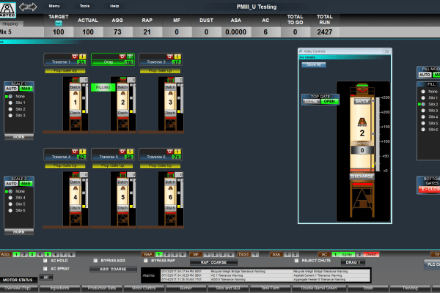Click the Inventory value field in Silo Details
The width and height of the screenshot is (440, 293).
[x=362, y=150]
